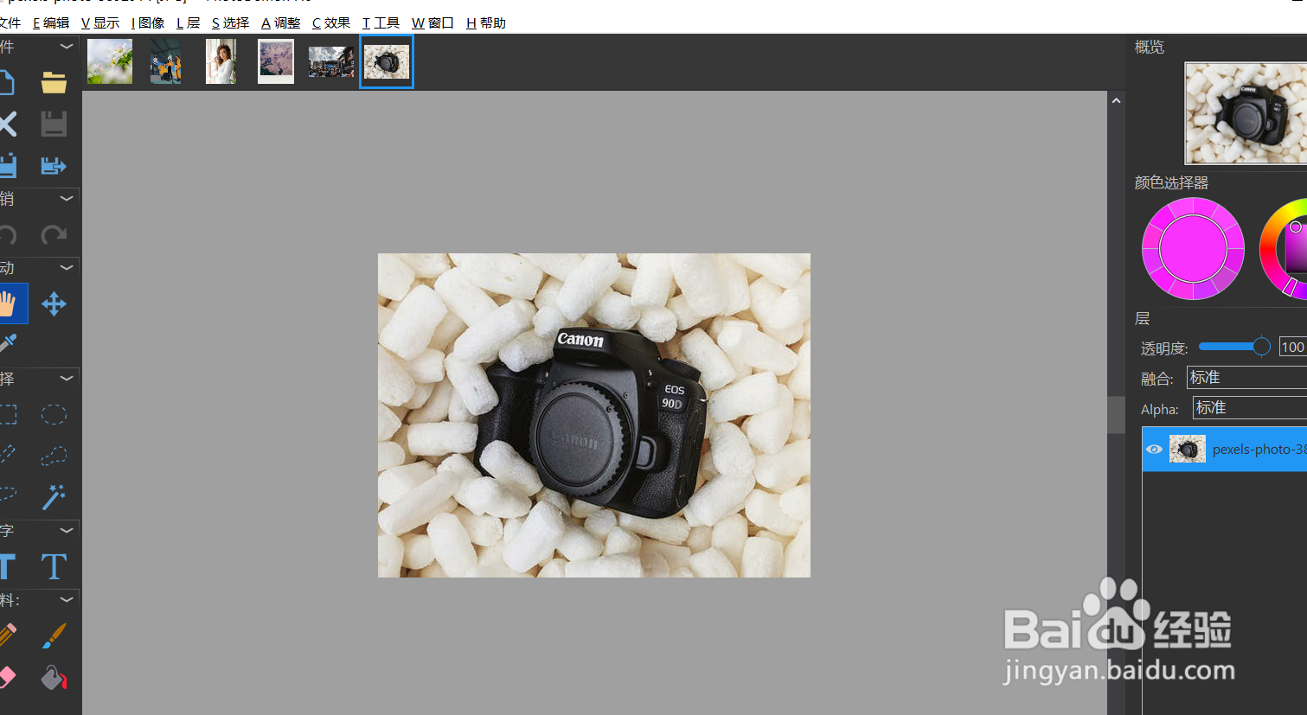Open the E 编辑 menu

pos(51,23)
